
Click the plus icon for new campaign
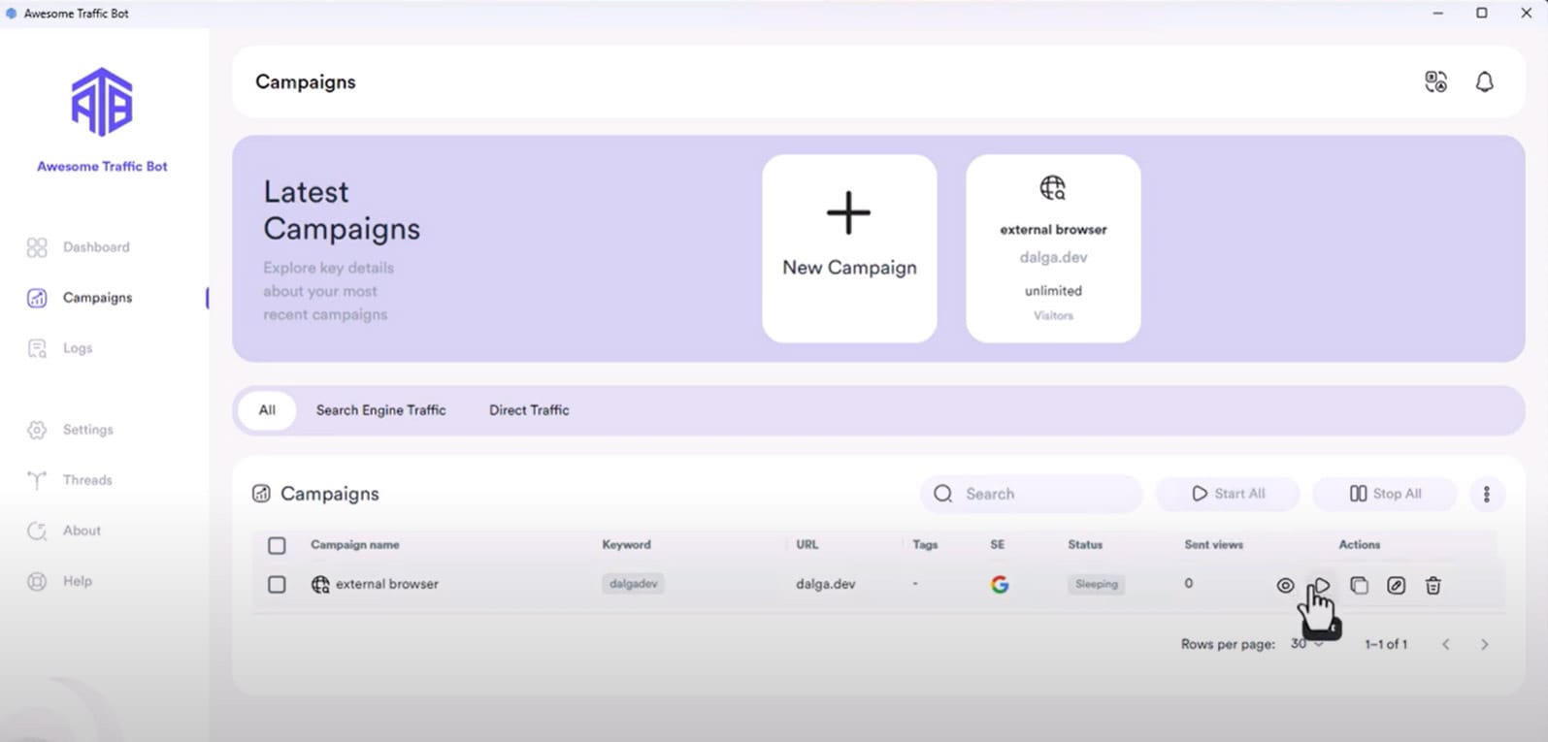848,212
